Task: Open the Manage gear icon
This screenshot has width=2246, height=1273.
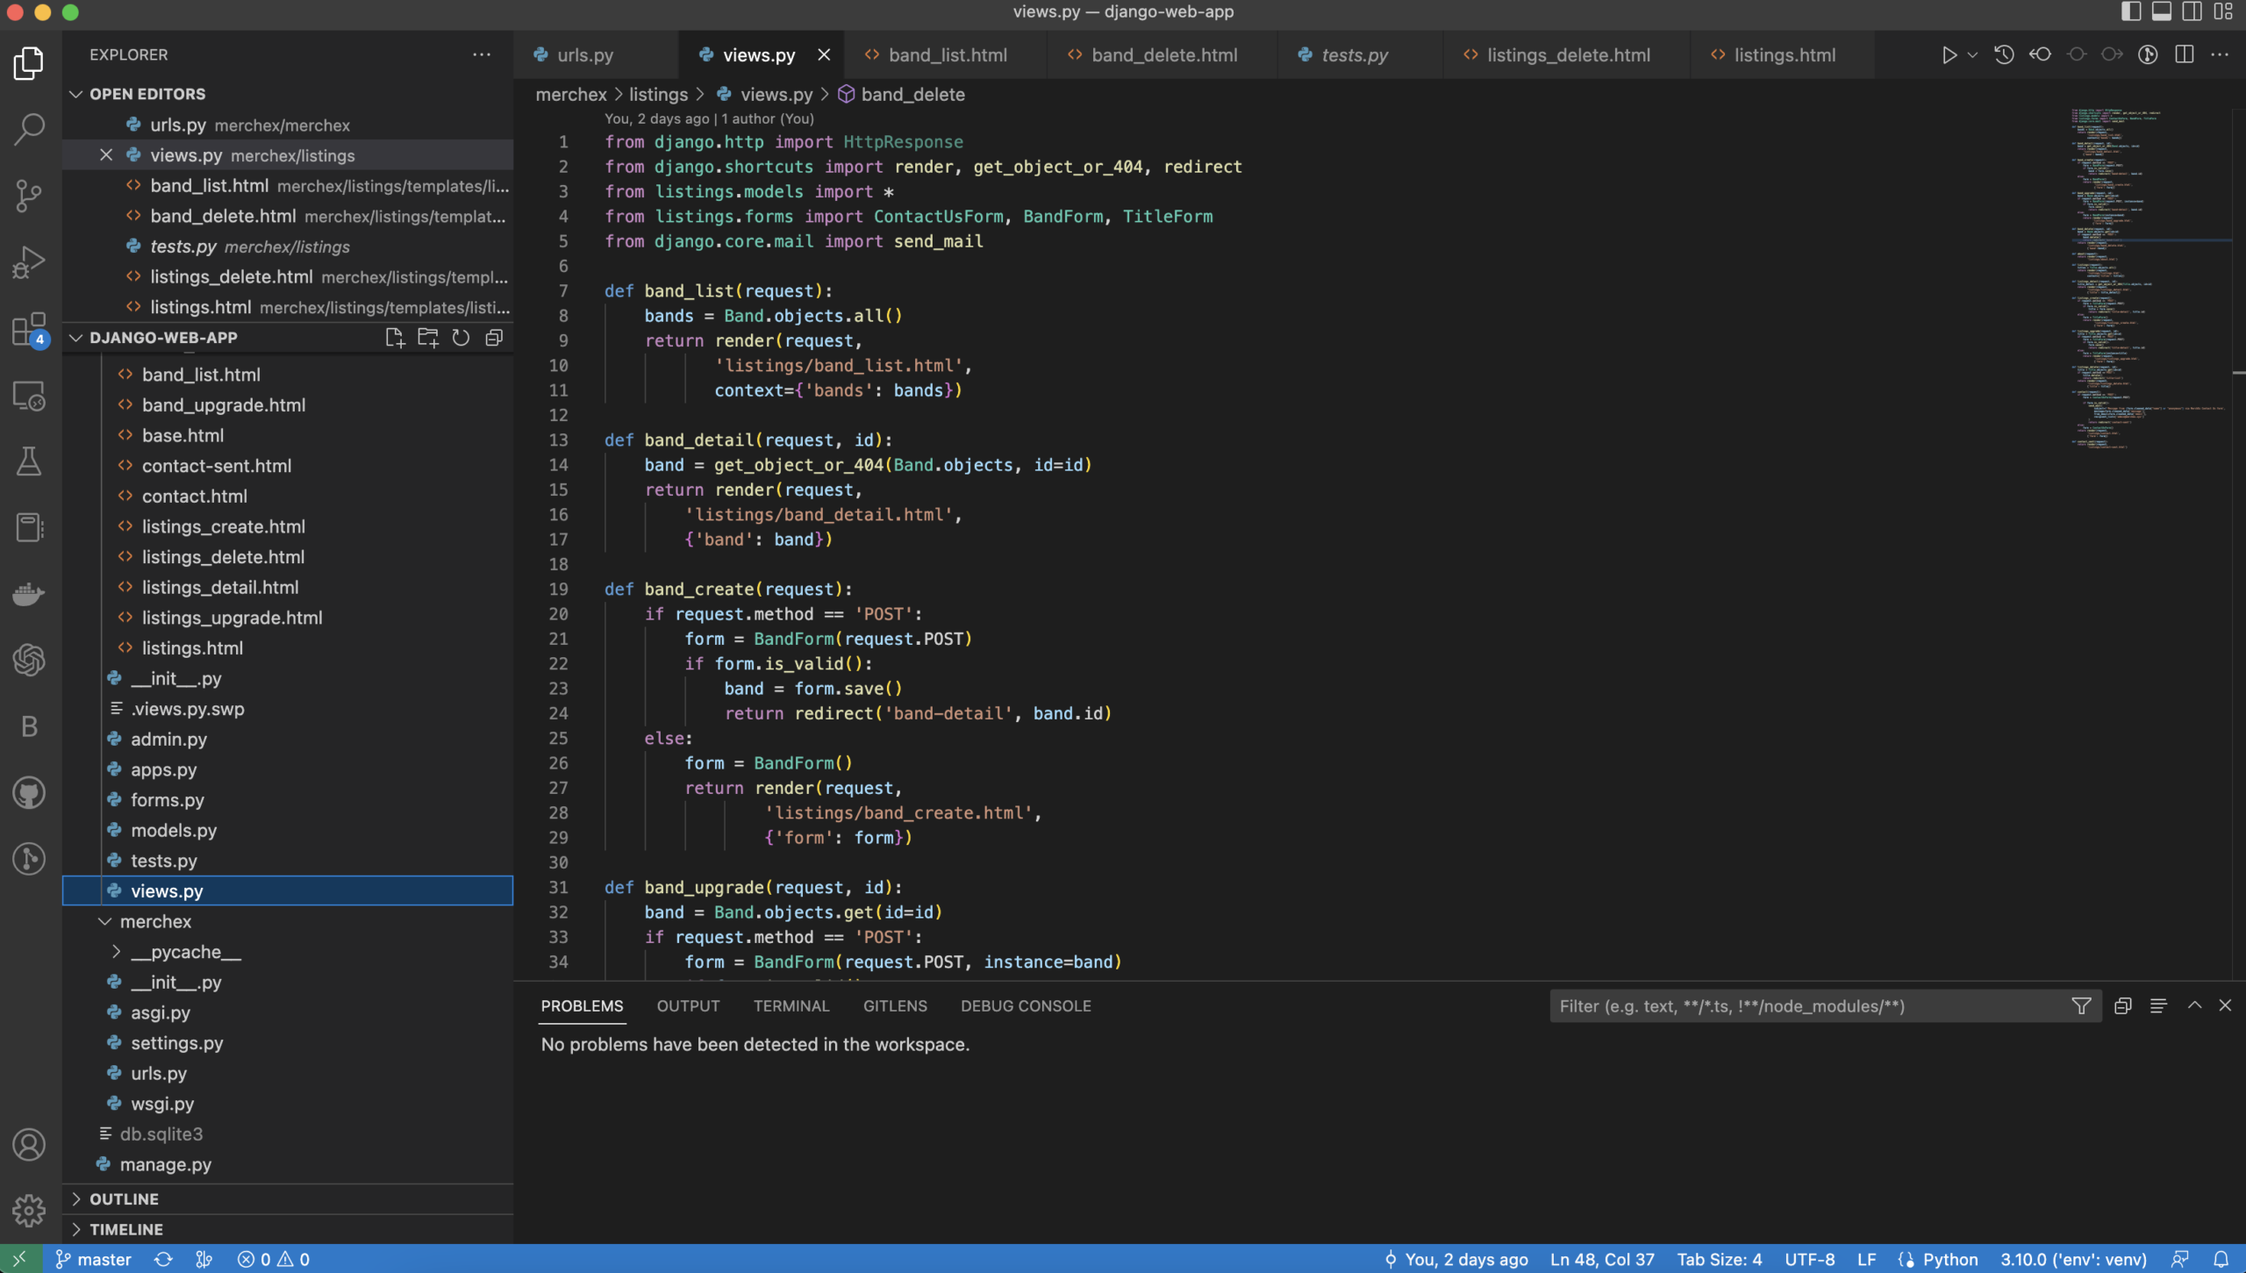Action: (x=29, y=1211)
